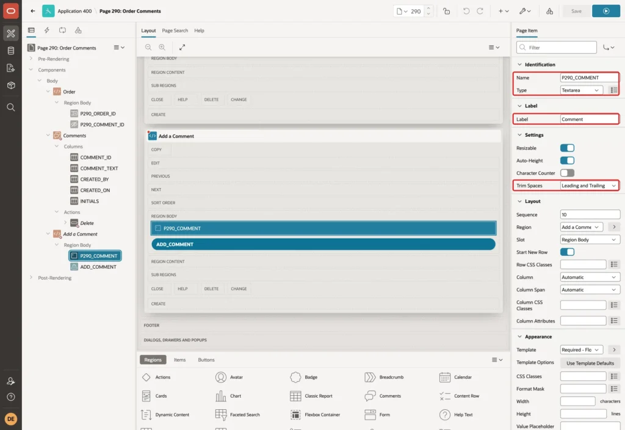
Task: Select the Avatar region in gallery
Action: (229, 377)
